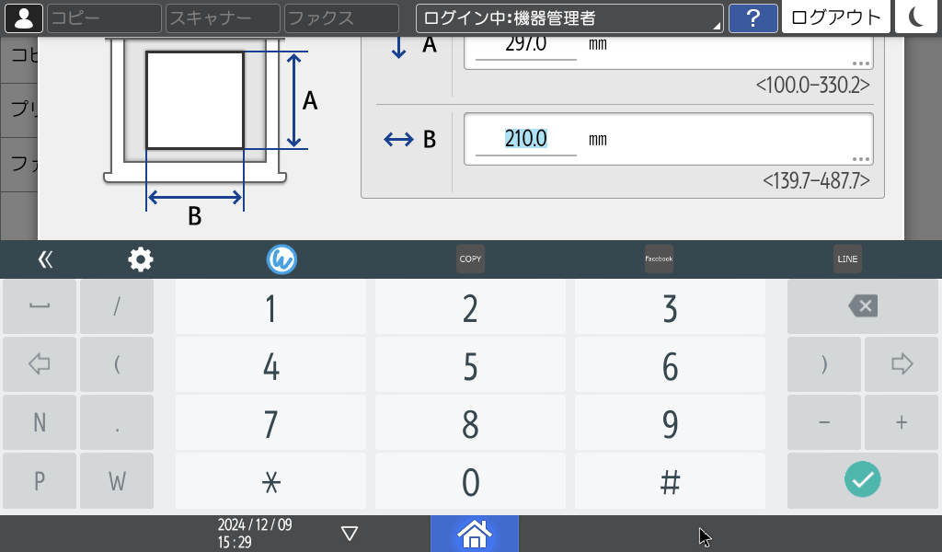This screenshot has height=552, width=942.
Task: Toggle sleep mode moon icon
Action: [915, 17]
